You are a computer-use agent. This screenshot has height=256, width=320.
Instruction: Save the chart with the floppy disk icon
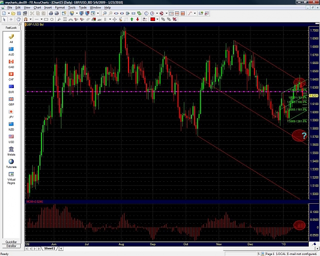pos(19,13)
